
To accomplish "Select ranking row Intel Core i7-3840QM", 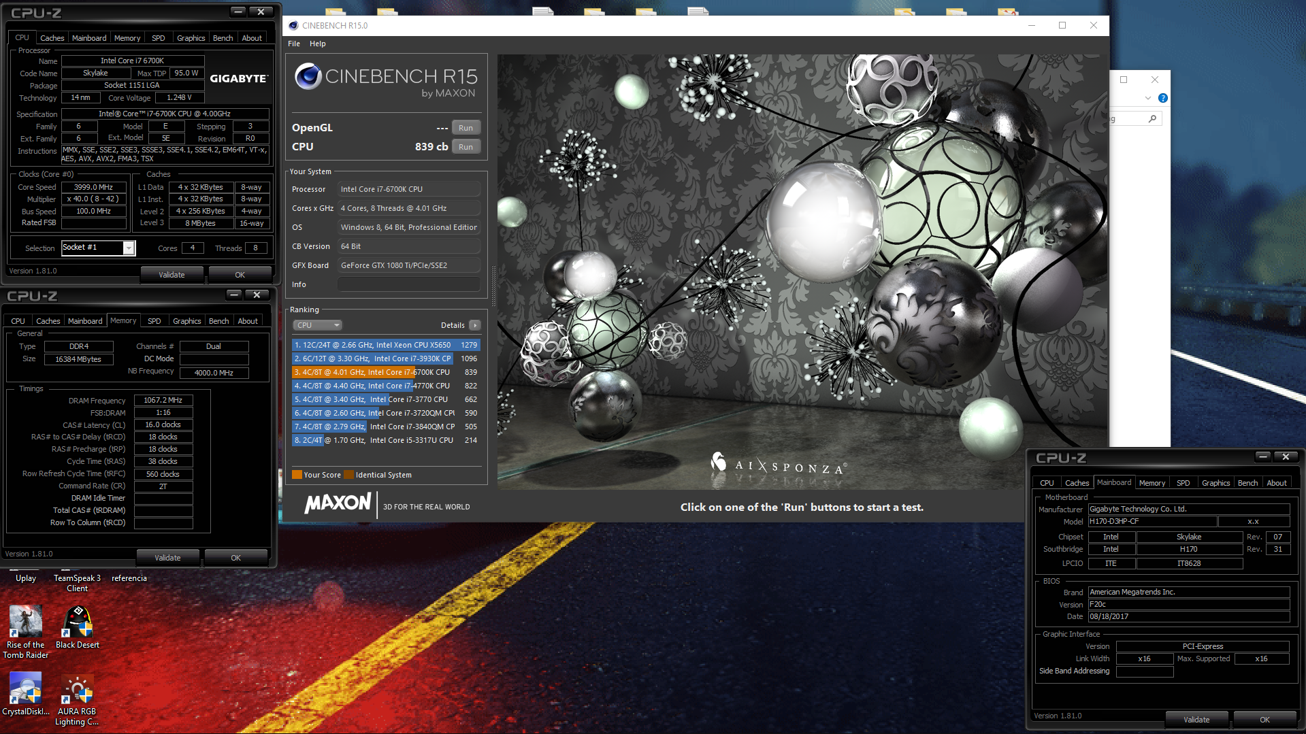I will [x=386, y=427].
